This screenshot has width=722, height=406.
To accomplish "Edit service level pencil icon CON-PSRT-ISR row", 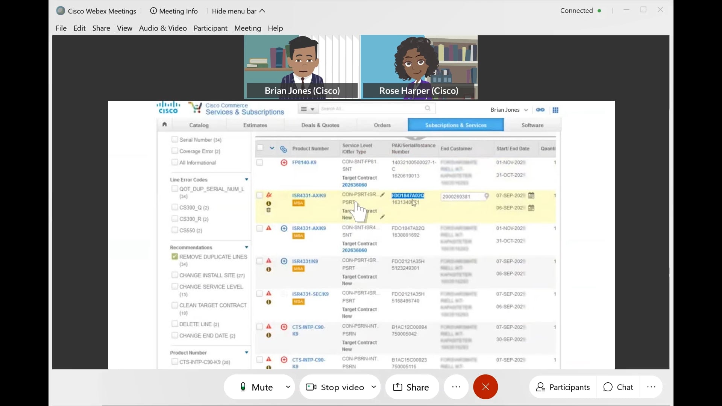I will 382,195.
